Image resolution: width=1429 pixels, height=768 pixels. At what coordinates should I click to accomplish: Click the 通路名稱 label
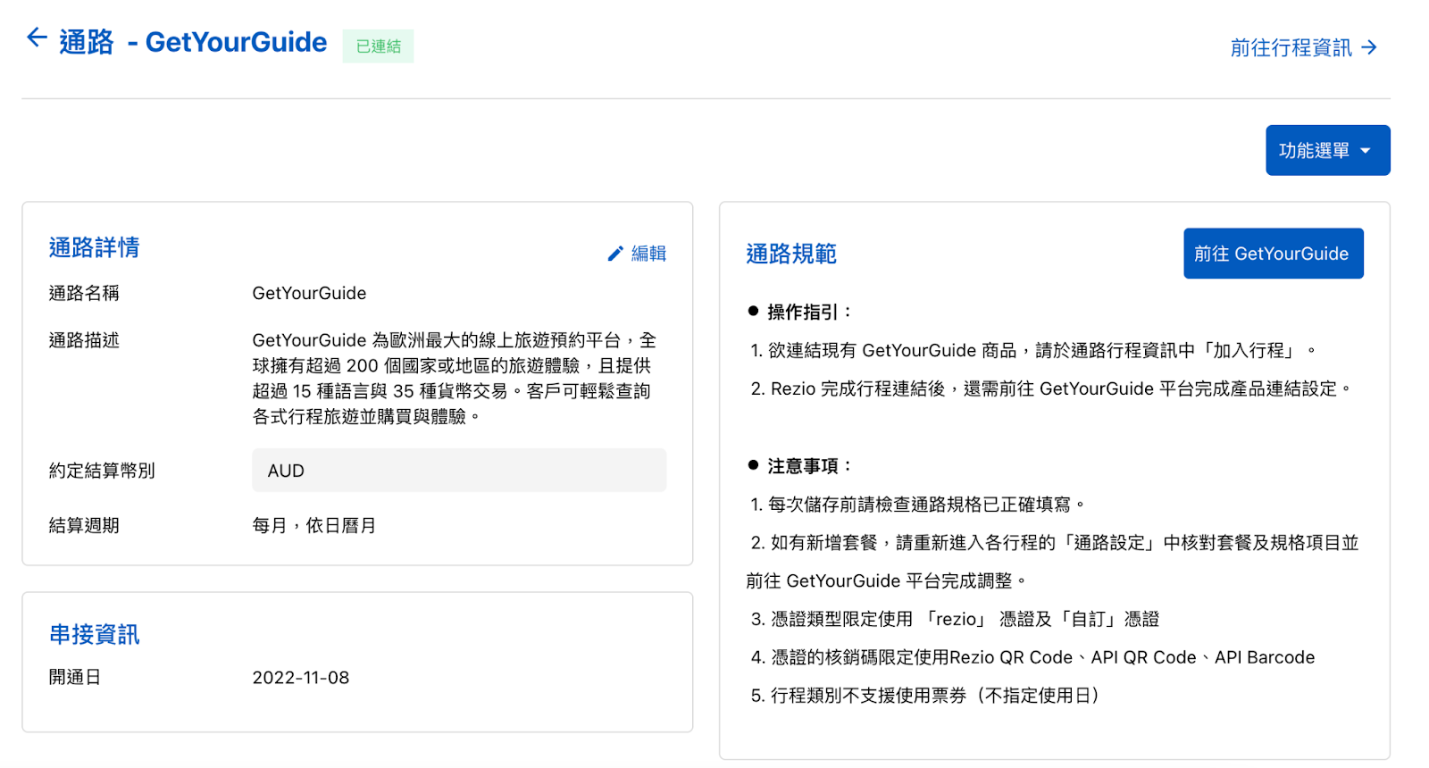[84, 293]
